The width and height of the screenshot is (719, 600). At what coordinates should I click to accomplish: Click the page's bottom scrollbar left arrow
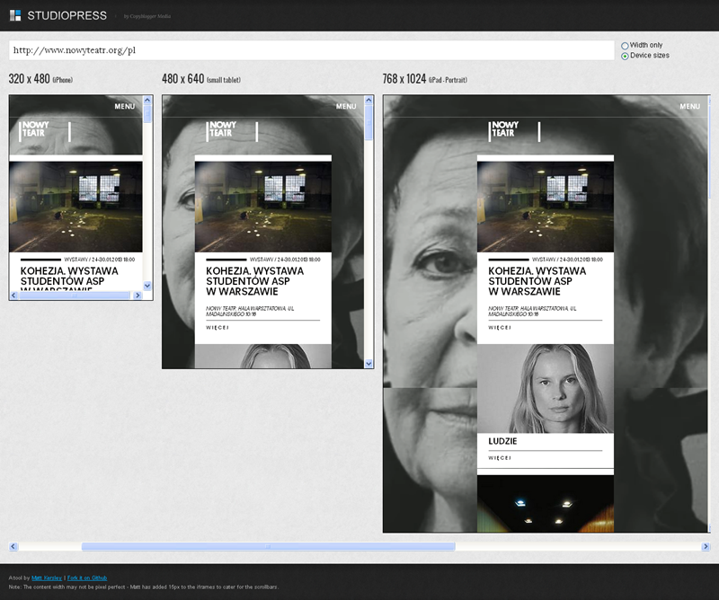13,546
